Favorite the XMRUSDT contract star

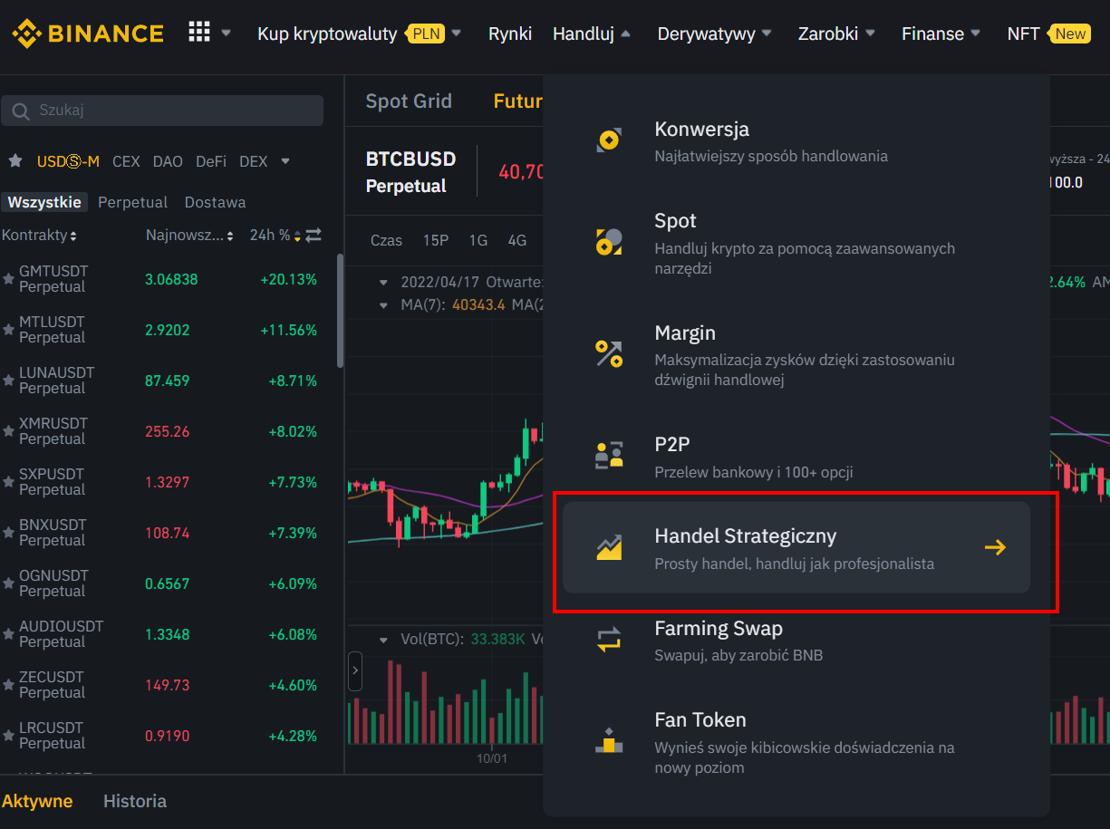pyautogui.click(x=8, y=432)
